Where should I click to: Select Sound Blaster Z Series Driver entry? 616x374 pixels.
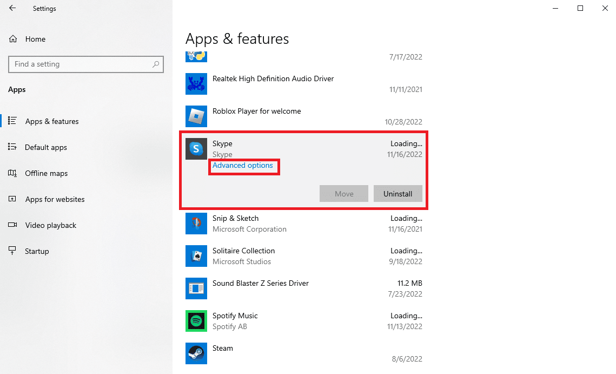pyautogui.click(x=304, y=288)
